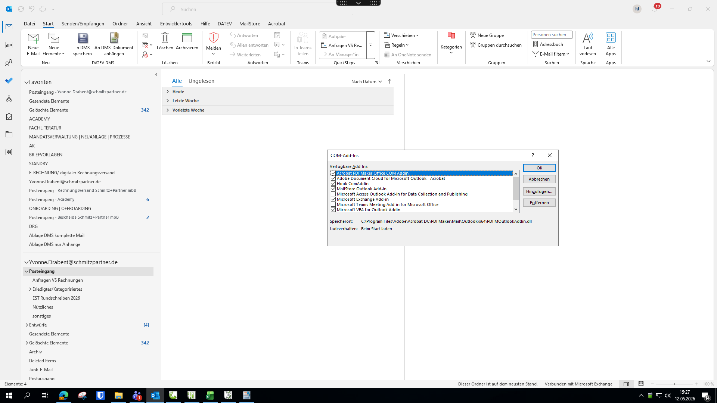The width and height of the screenshot is (717, 403).
Task: Click the print icon in quick access toolbar
Action: [43, 9]
